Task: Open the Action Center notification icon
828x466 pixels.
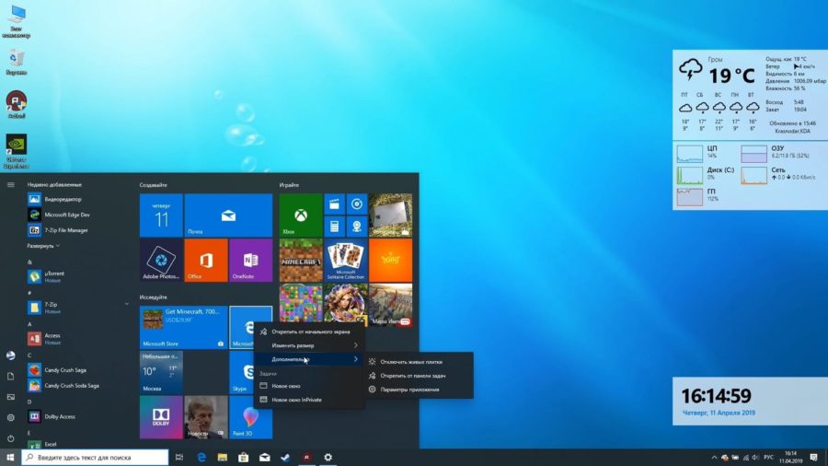Action: [x=814, y=457]
